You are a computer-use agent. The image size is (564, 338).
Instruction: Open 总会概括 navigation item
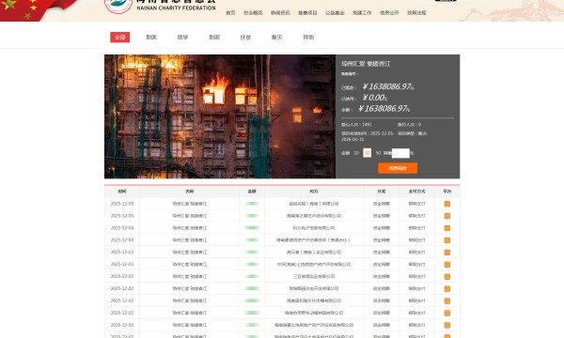coord(253,12)
